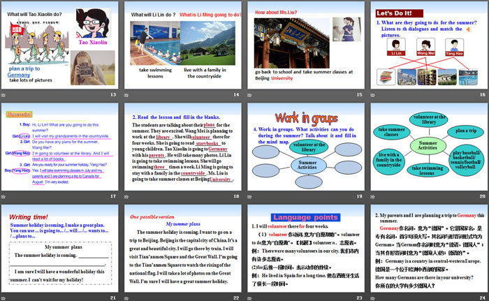The image size is (489, 301).
Task: Click slide number 14 label
Action: coord(236,94)
